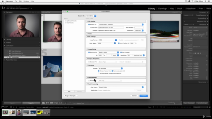Open the File menu
Viewport: 212px width, 119px height.
pyautogui.click(x=16, y=1)
